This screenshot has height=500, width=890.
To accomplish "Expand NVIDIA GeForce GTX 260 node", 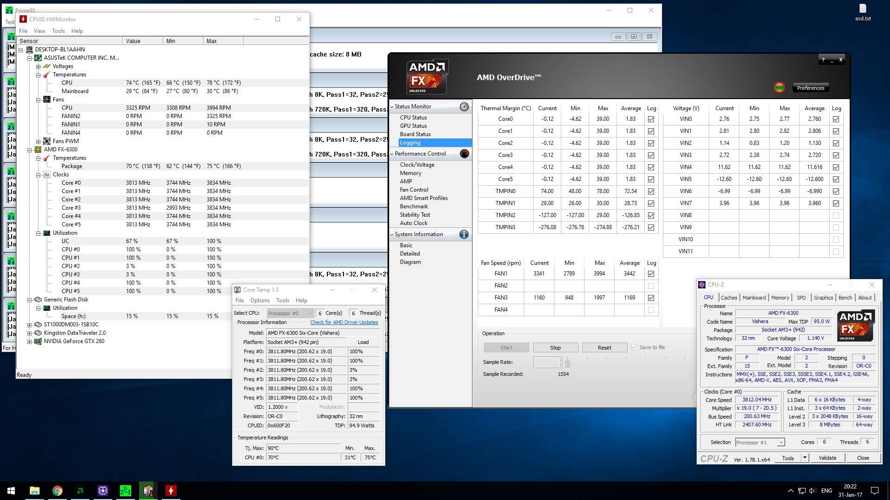I will pyautogui.click(x=30, y=342).
